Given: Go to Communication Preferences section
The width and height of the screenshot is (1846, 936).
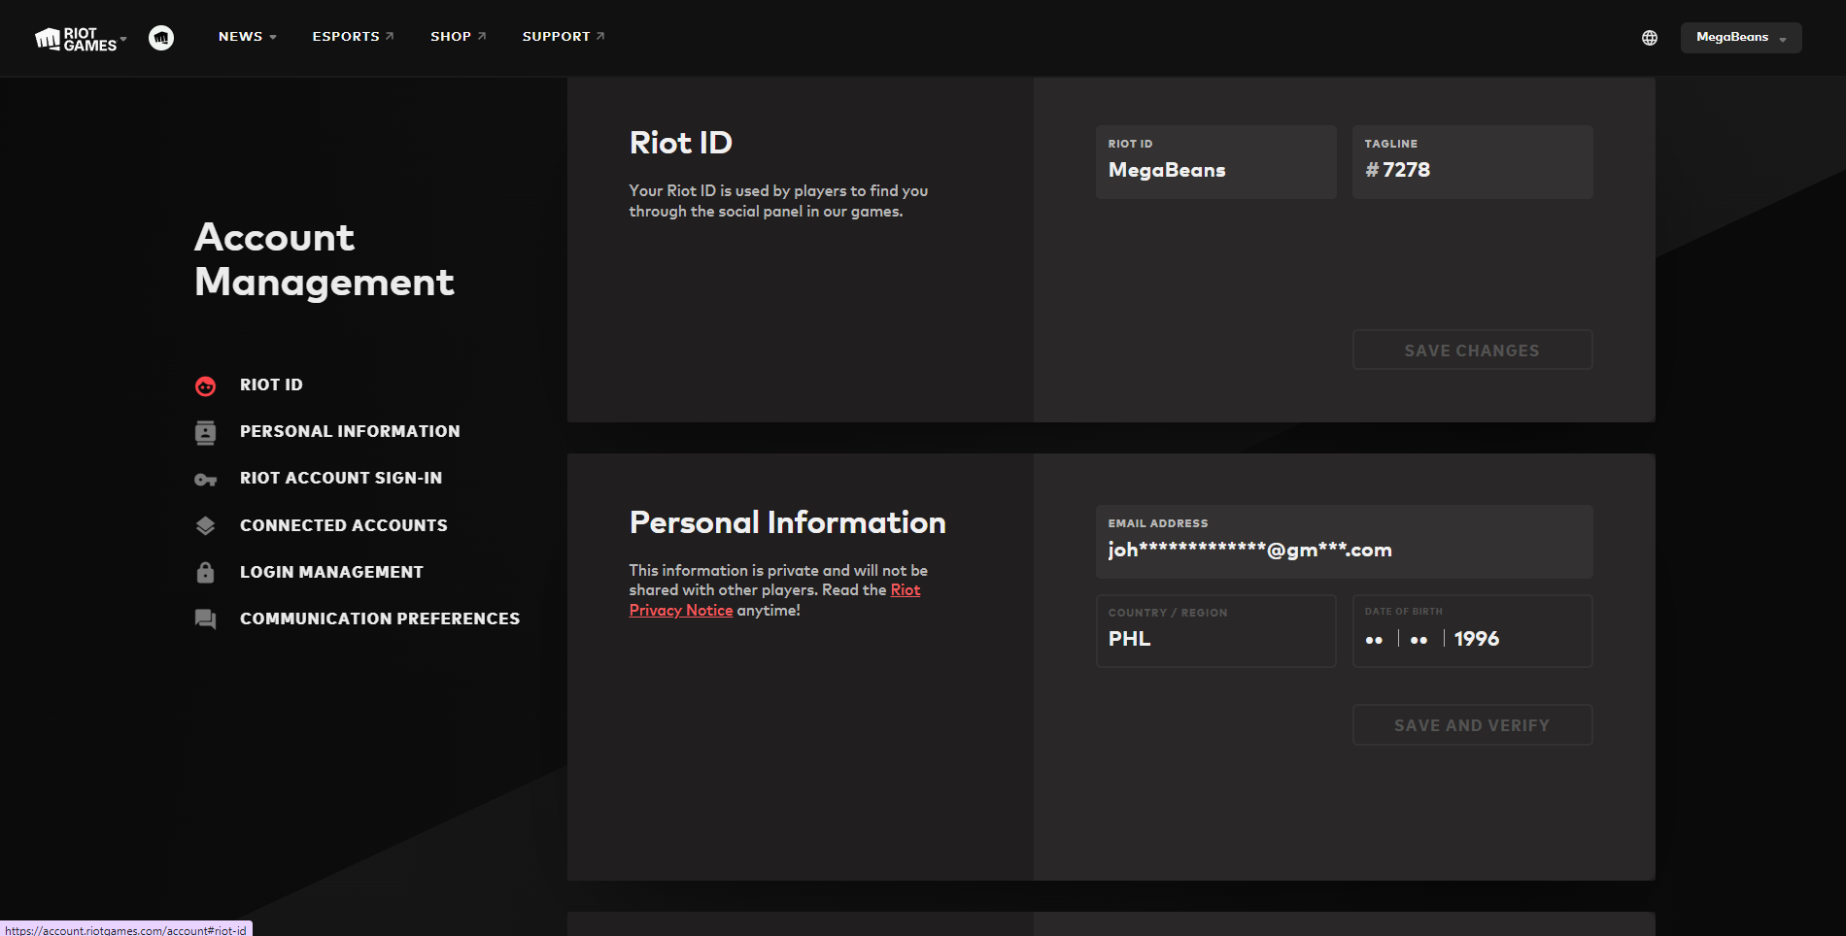Looking at the screenshot, I should coord(380,618).
